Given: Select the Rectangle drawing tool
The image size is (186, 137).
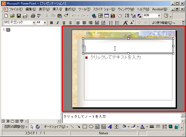Looking at the screenshot, I should [85, 127].
